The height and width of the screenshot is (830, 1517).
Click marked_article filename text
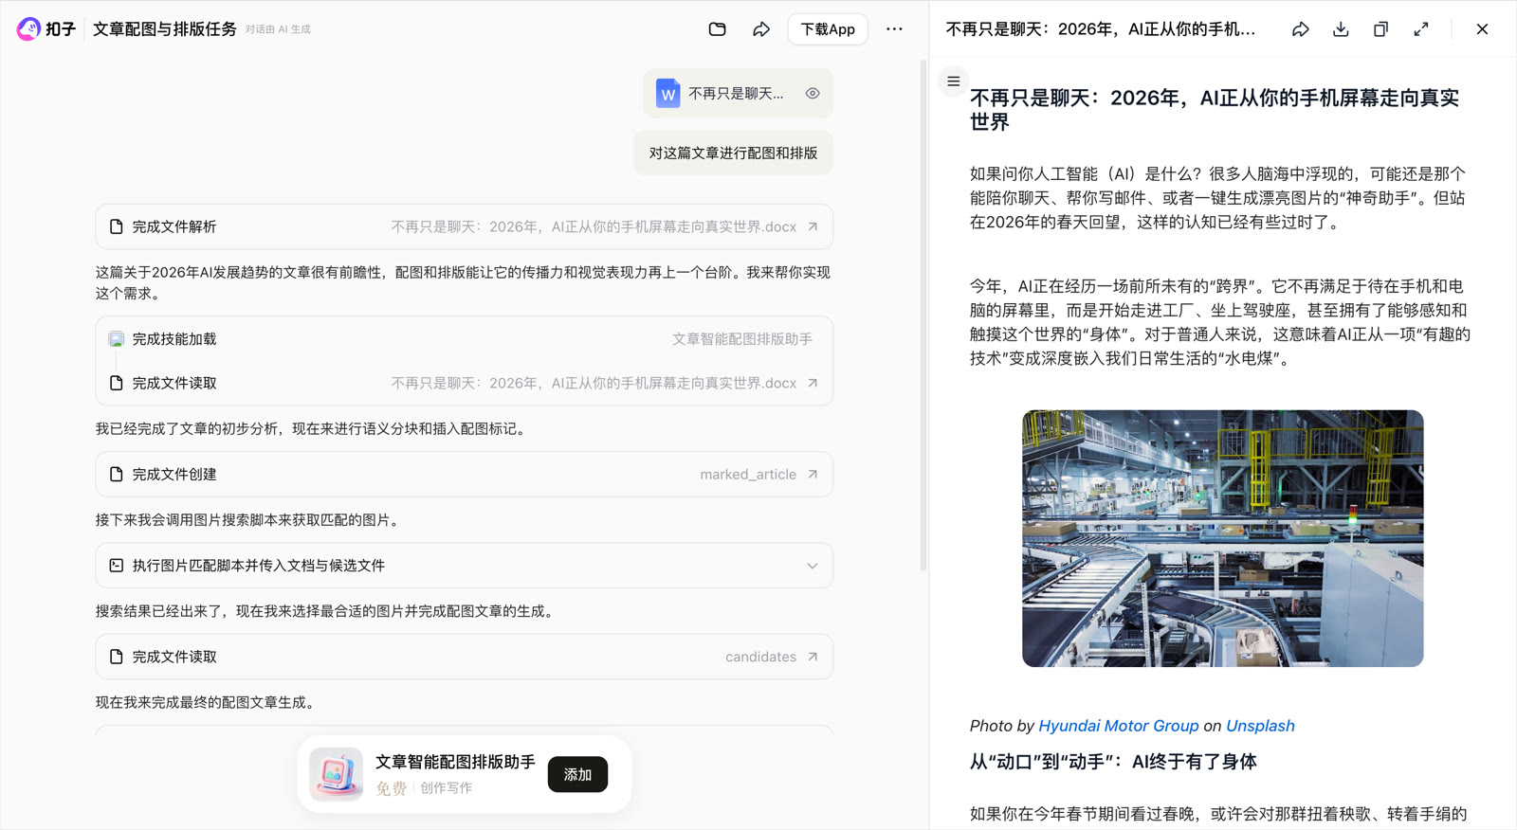(748, 475)
